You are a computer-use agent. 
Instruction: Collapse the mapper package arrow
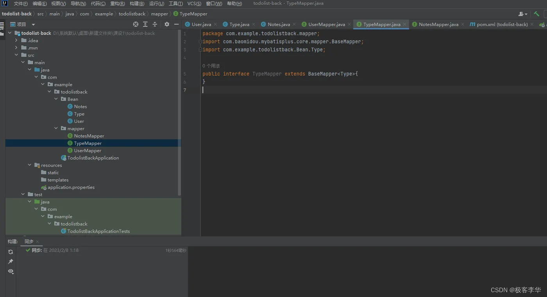click(x=56, y=128)
